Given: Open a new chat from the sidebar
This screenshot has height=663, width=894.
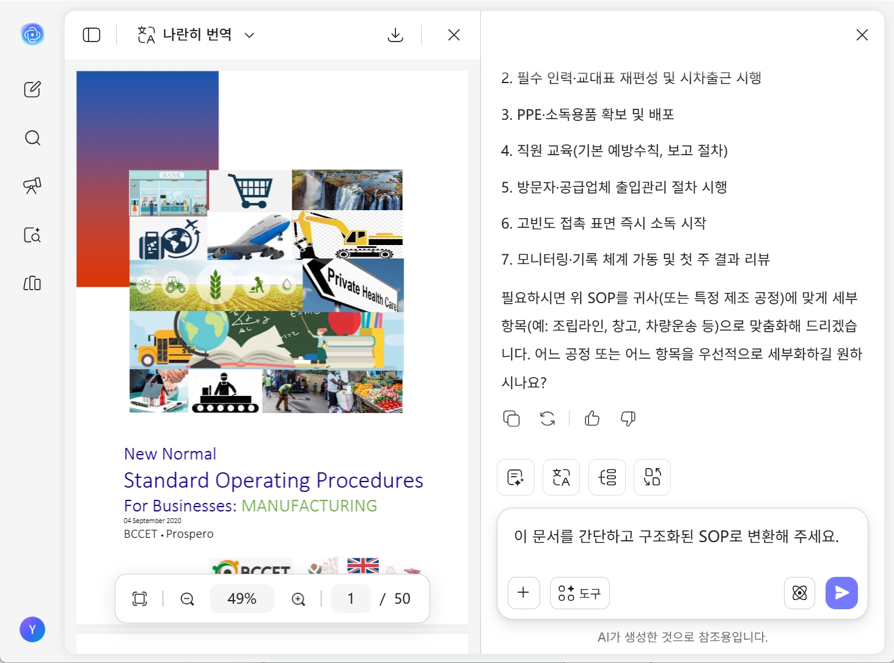Looking at the screenshot, I should pos(32,89).
